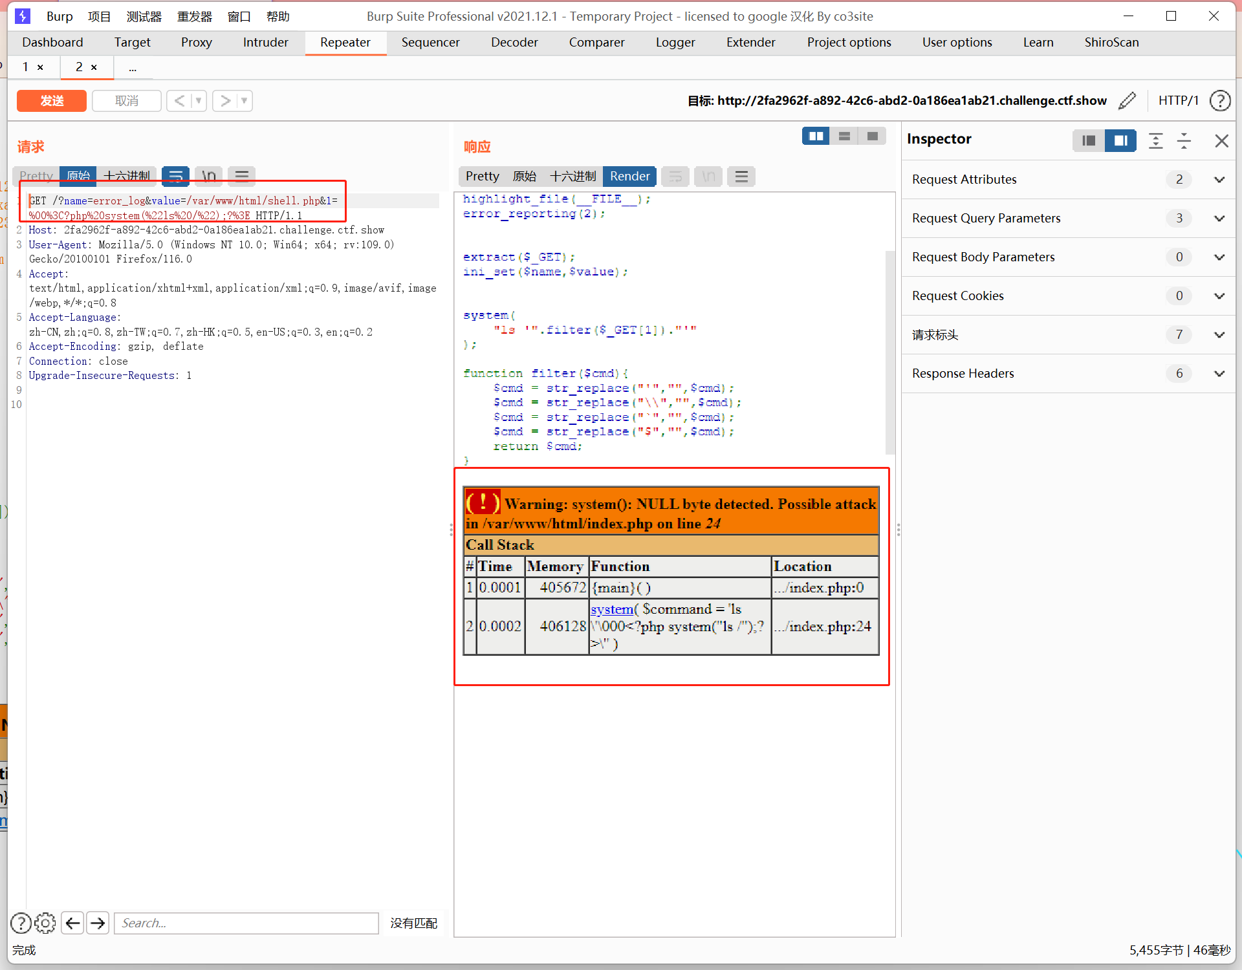Click the 发送 send button
The image size is (1242, 970).
(x=52, y=100)
